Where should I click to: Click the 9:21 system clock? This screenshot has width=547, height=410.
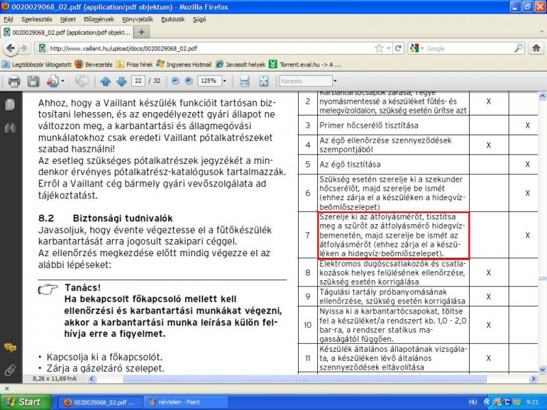tap(532, 402)
